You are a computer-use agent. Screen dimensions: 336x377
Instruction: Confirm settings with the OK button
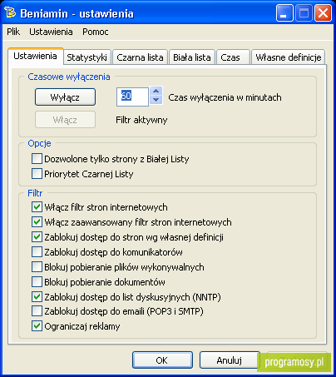tap(162, 360)
